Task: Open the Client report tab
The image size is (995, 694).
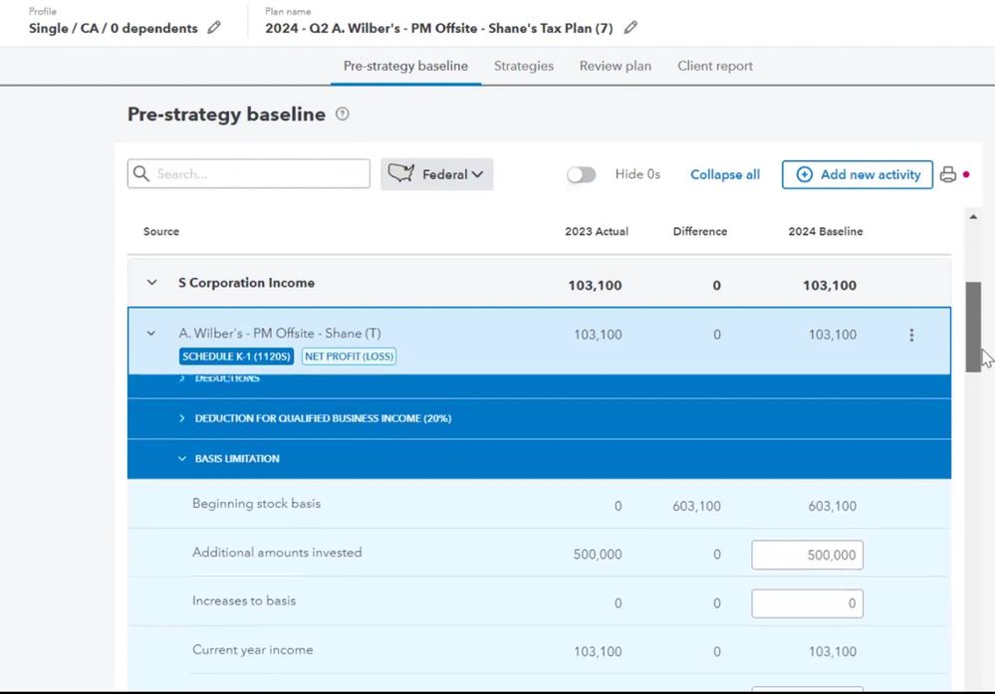Action: (714, 66)
